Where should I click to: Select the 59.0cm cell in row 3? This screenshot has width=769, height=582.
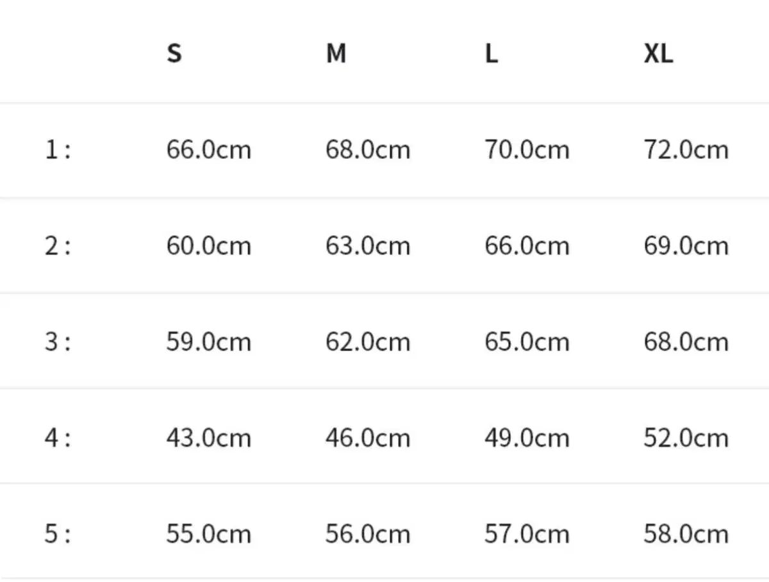(208, 342)
